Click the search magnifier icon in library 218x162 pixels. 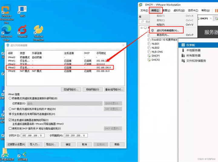tap(143, 22)
